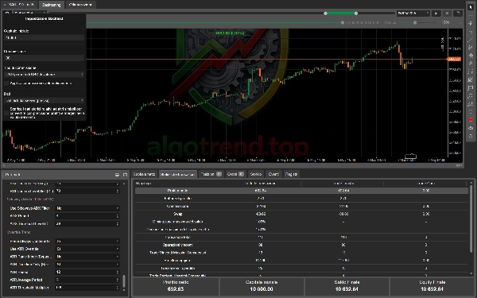Switch to the Backtesting tab
477x298 pixels.
51,5
